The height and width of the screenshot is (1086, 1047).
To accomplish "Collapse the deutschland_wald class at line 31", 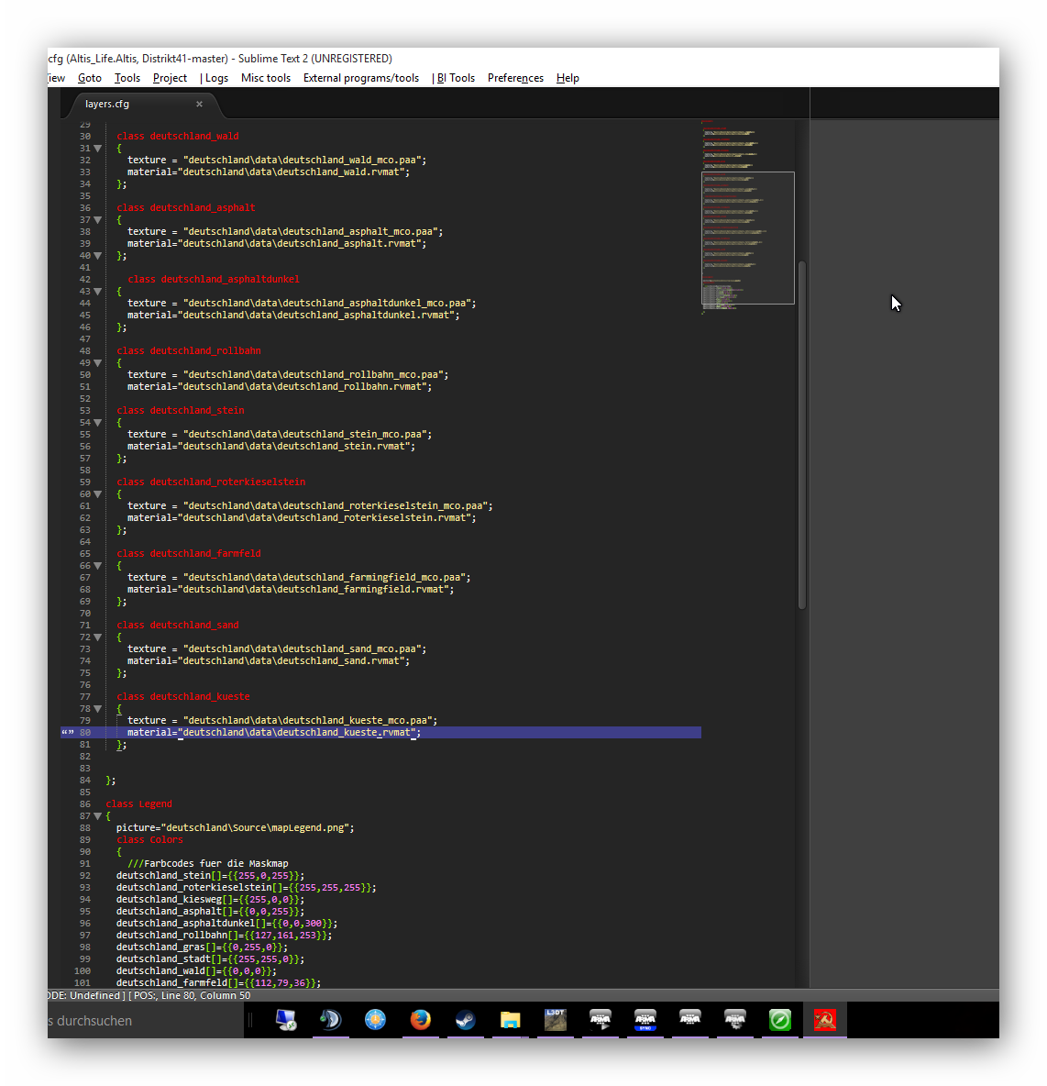I will pos(98,149).
